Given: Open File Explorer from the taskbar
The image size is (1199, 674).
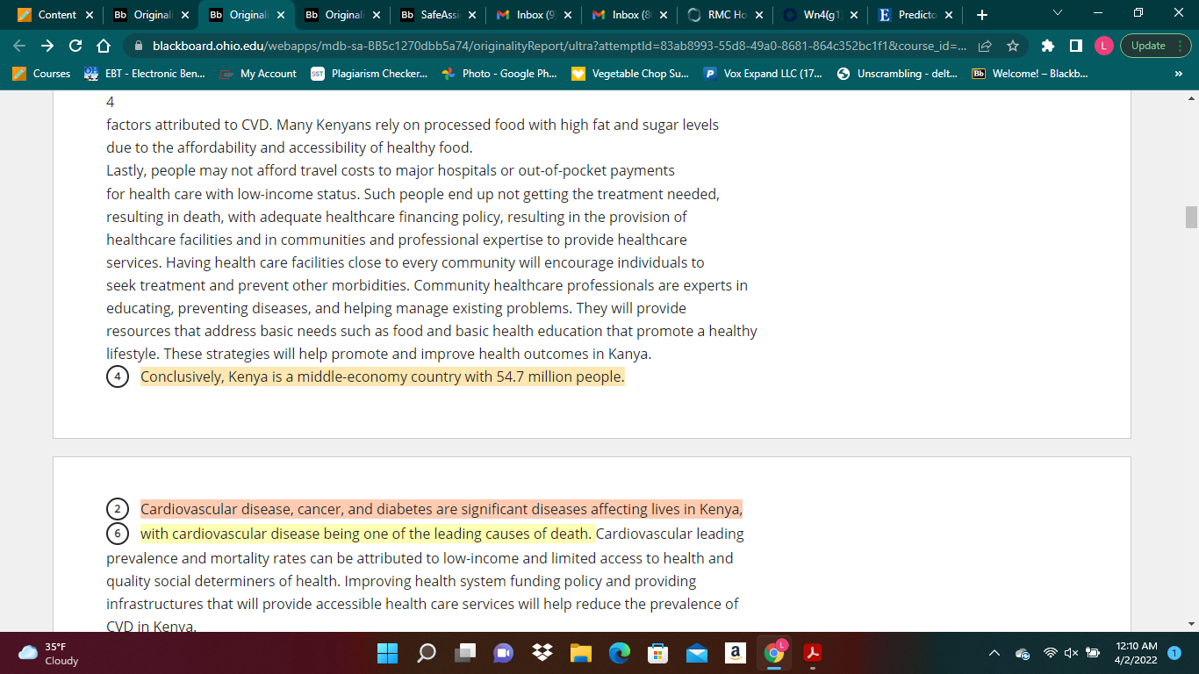Looking at the screenshot, I should 581,653.
